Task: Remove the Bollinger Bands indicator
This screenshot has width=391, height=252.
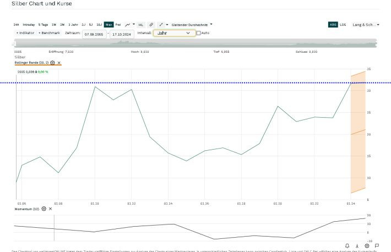Action: 59,63
